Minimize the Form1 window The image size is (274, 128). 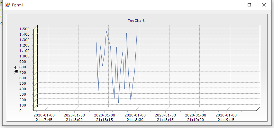click(x=235, y=5)
